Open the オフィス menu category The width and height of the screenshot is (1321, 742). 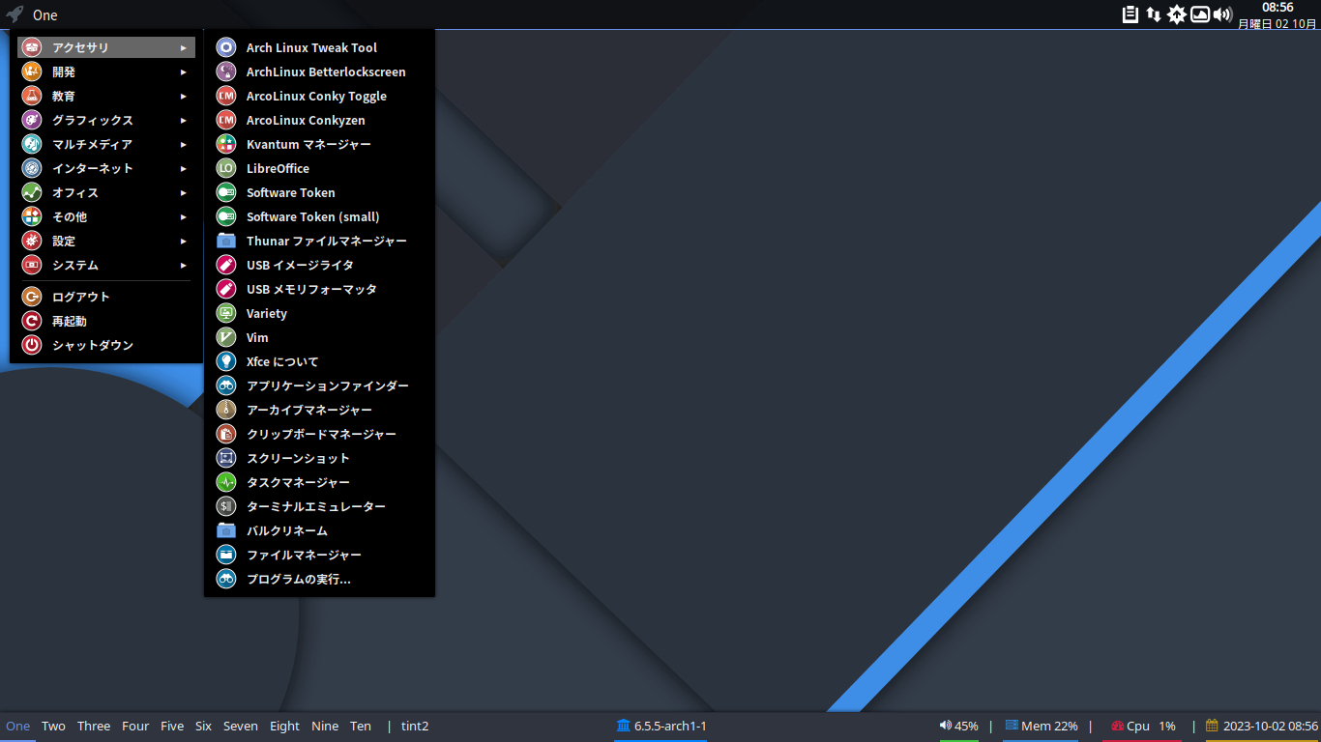pos(106,192)
